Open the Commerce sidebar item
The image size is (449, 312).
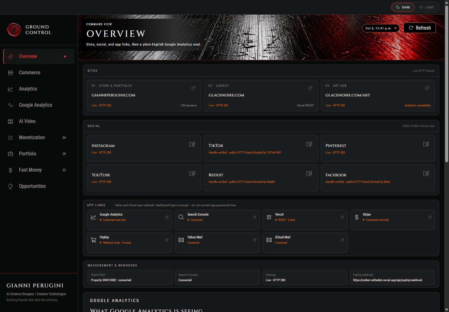pyautogui.click(x=39, y=73)
